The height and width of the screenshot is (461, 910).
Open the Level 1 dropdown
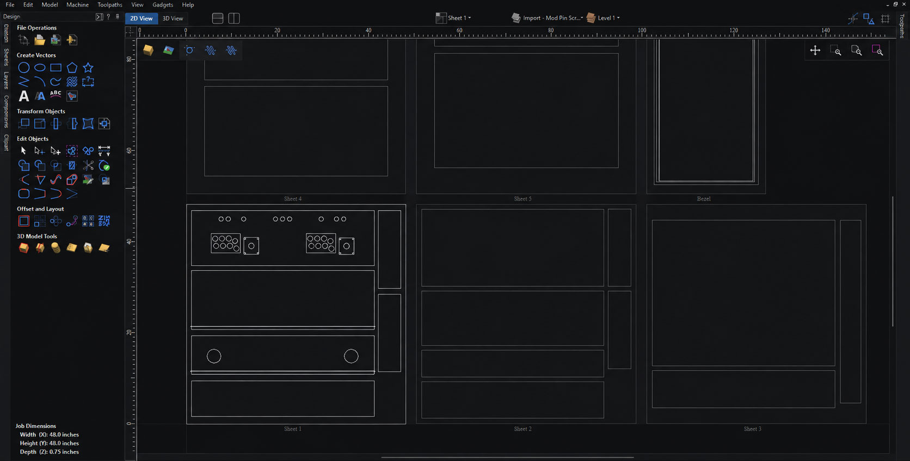pyautogui.click(x=603, y=18)
